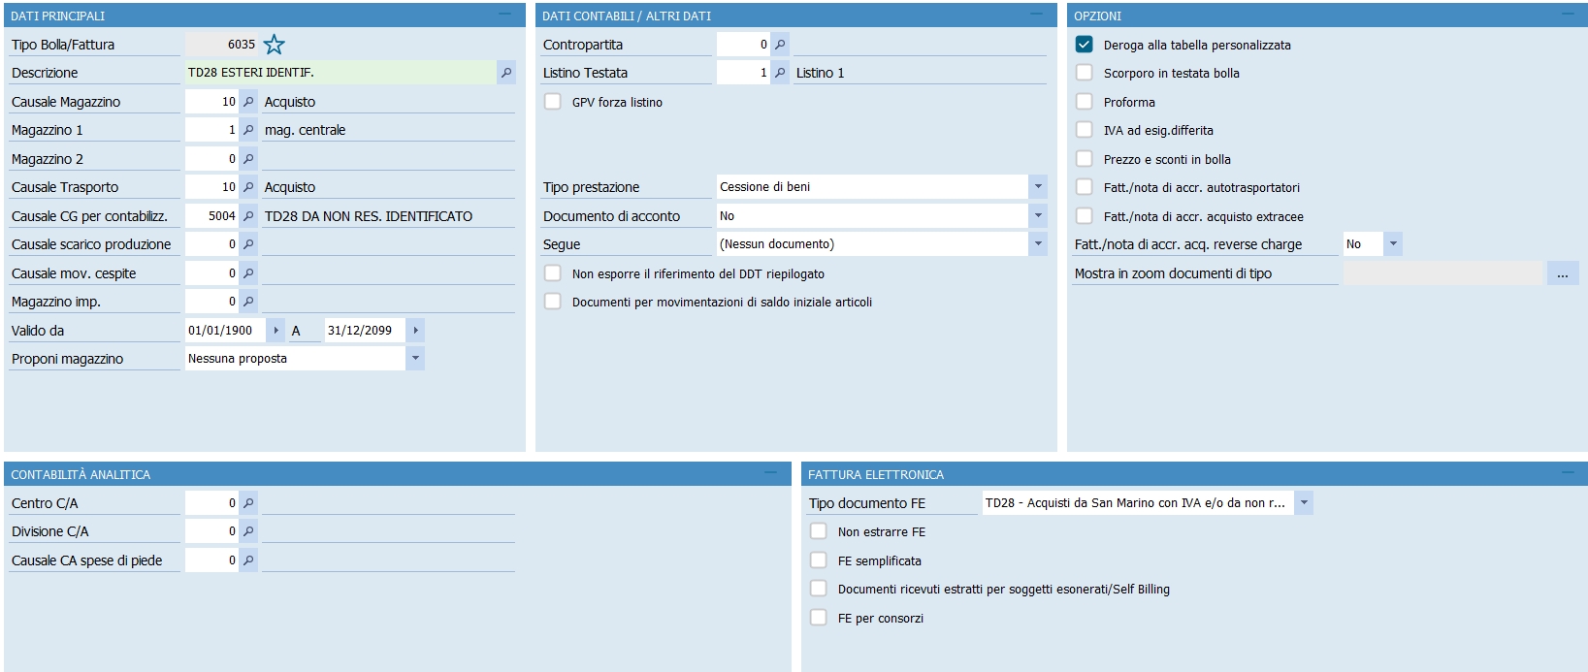Open the Segue dropdown list
Viewport: 1588px width, 672px height.
[1038, 244]
